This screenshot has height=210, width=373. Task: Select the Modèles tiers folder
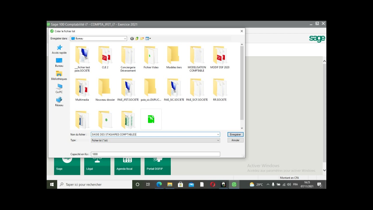coord(174,58)
